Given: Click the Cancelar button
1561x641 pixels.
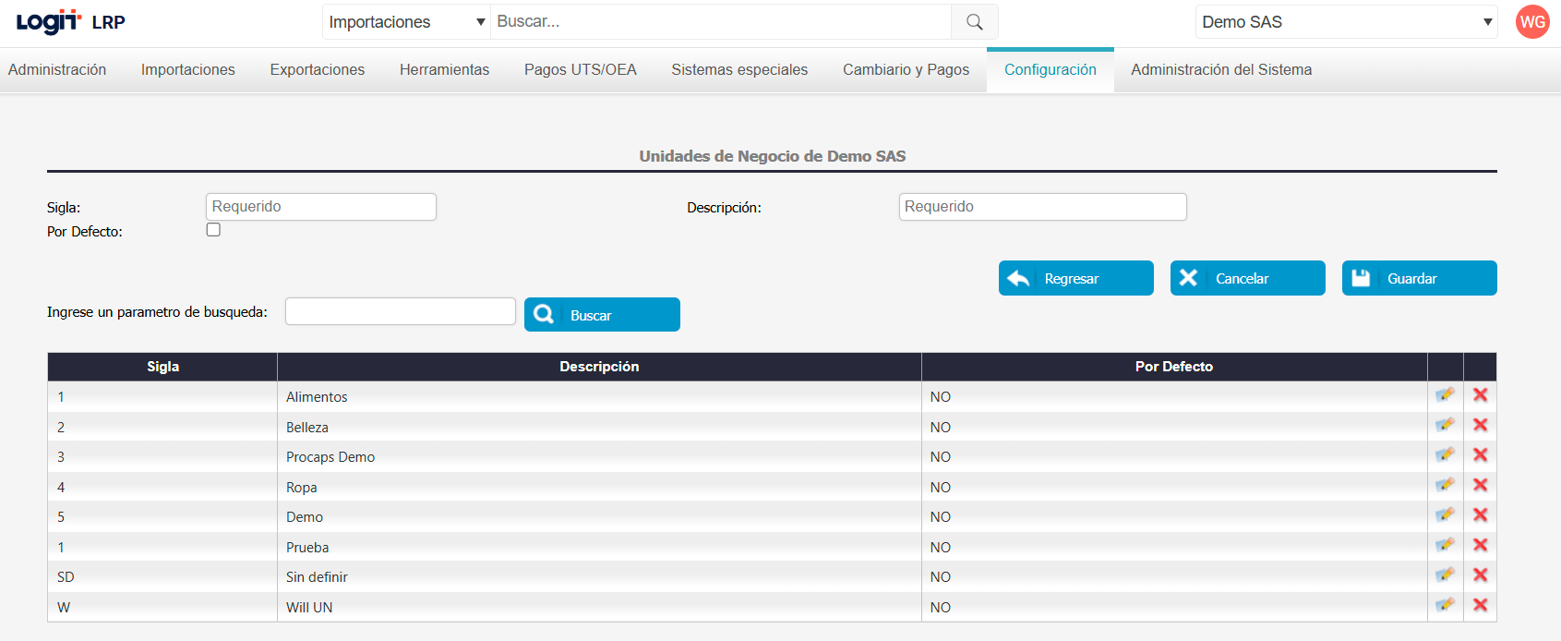Looking at the screenshot, I should coord(1247,278).
